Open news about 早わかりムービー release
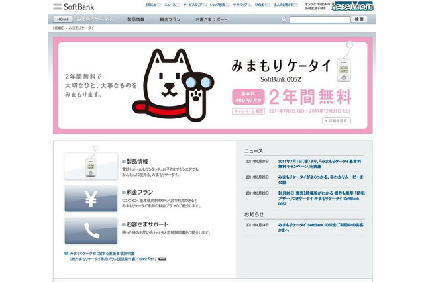 321,179
